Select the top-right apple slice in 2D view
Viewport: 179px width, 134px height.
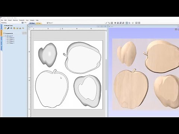coord(82,58)
